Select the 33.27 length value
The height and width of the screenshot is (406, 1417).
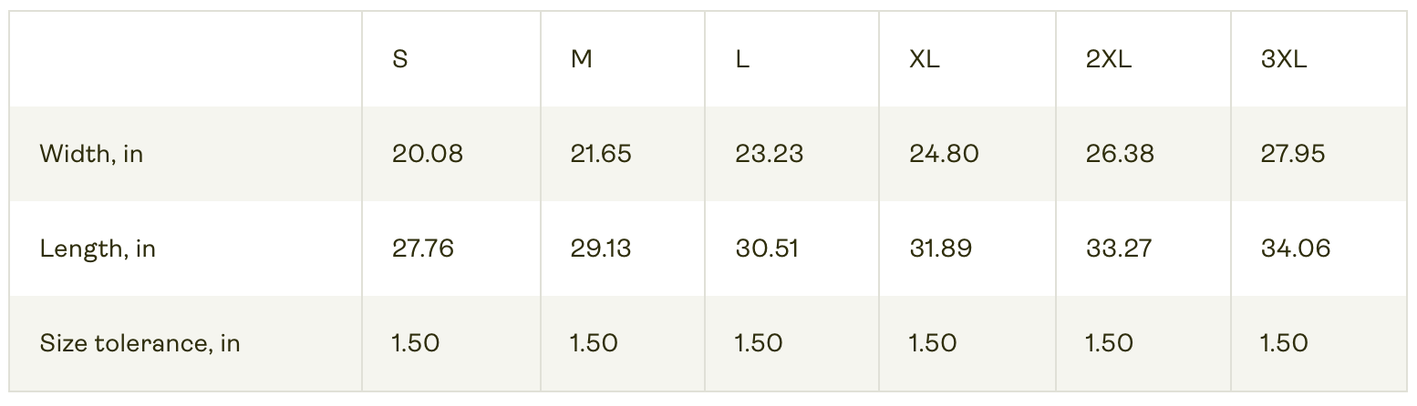tap(1118, 249)
